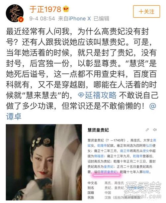166x203 pixels.
Task: Open the 于正1978 profile avatar
Action: click(x=15, y=13)
